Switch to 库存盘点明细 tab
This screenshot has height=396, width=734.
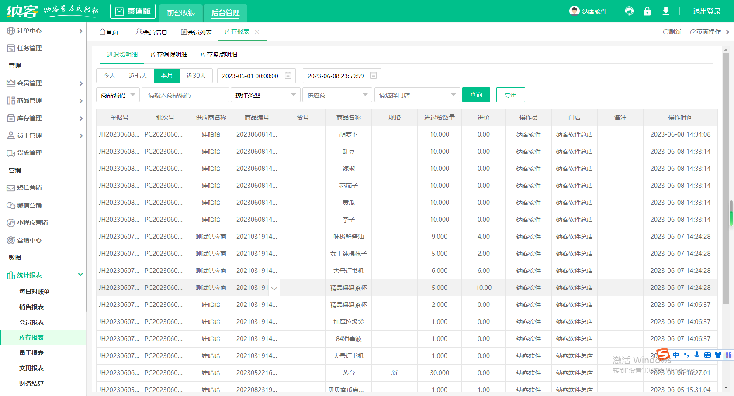click(219, 55)
